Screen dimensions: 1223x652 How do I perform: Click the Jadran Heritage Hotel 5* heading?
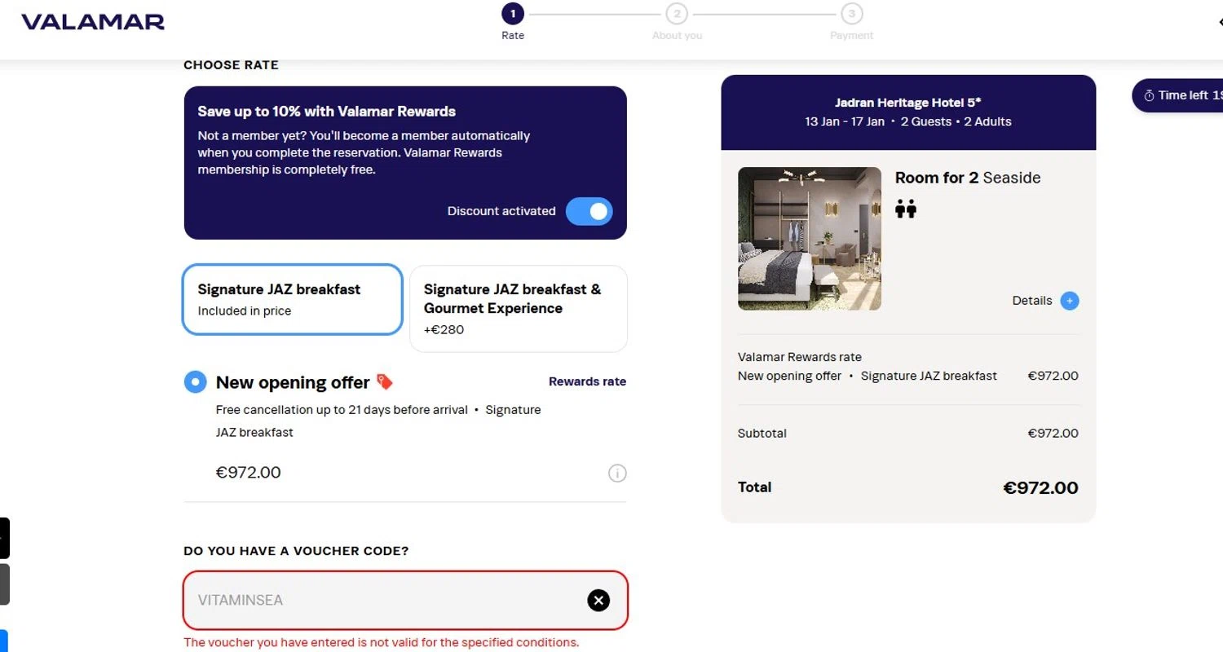point(908,103)
